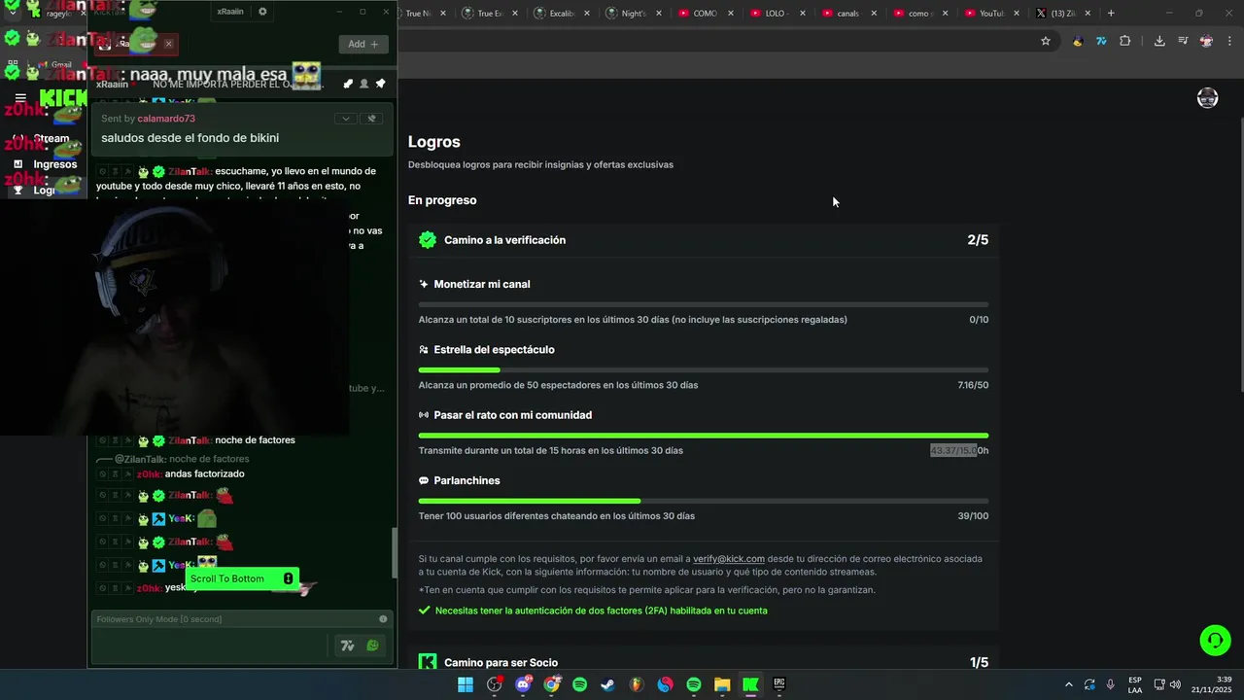Open calamardo73's profile from the pinned message
1244x700 pixels.
pos(166,119)
